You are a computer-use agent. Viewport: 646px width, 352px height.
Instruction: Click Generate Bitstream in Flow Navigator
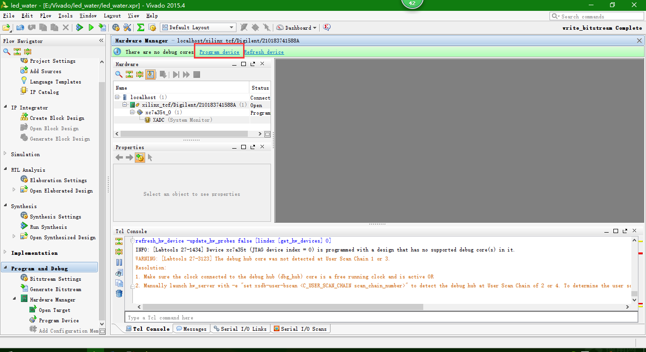[55, 289]
